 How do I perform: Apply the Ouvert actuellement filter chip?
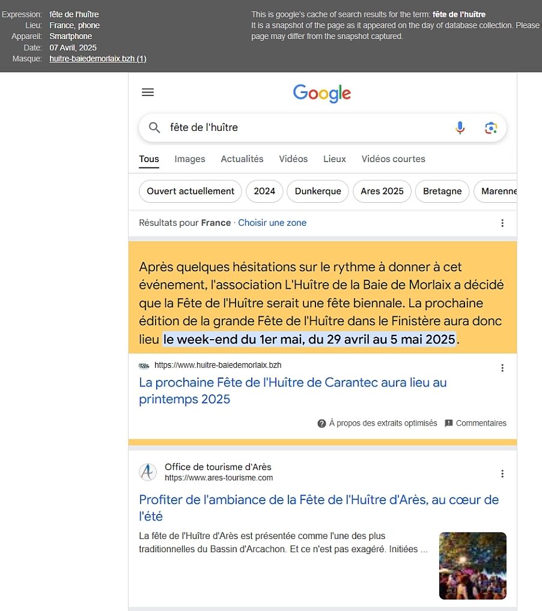tap(190, 191)
